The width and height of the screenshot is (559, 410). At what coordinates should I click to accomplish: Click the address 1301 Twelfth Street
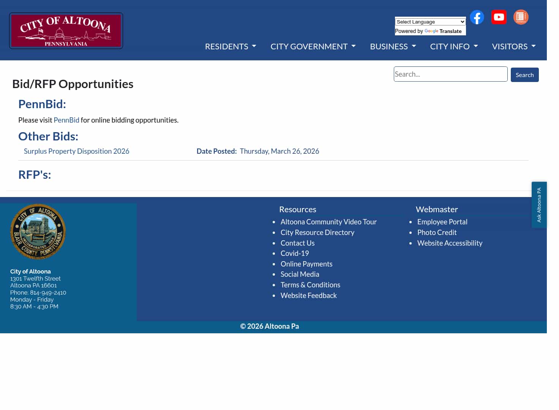[35, 278]
